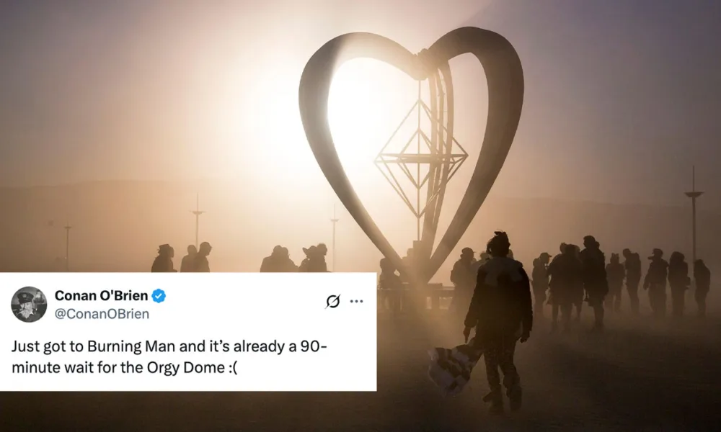This screenshot has height=432, width=721.
Task: Click the group of people left of heart
Action: click(x=239, y=258)
